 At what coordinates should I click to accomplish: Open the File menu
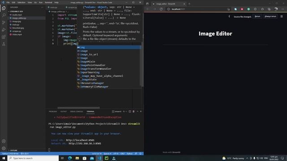8,2
